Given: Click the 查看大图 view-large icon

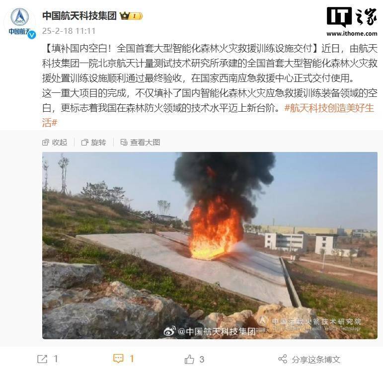Looking at the screenshot, I should pyautogui.click(x=124, y=142).
